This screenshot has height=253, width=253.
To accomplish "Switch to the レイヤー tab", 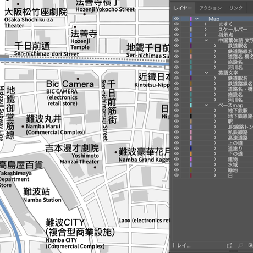I will [183, 8].
